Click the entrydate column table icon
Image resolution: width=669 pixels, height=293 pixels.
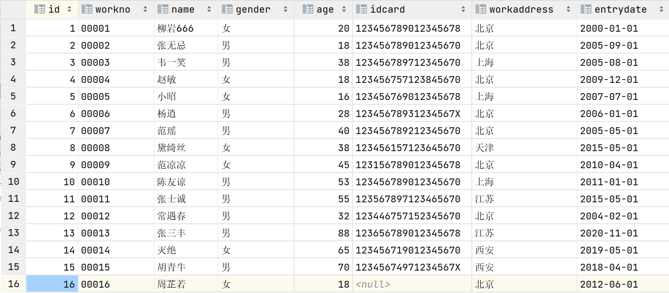586,9
